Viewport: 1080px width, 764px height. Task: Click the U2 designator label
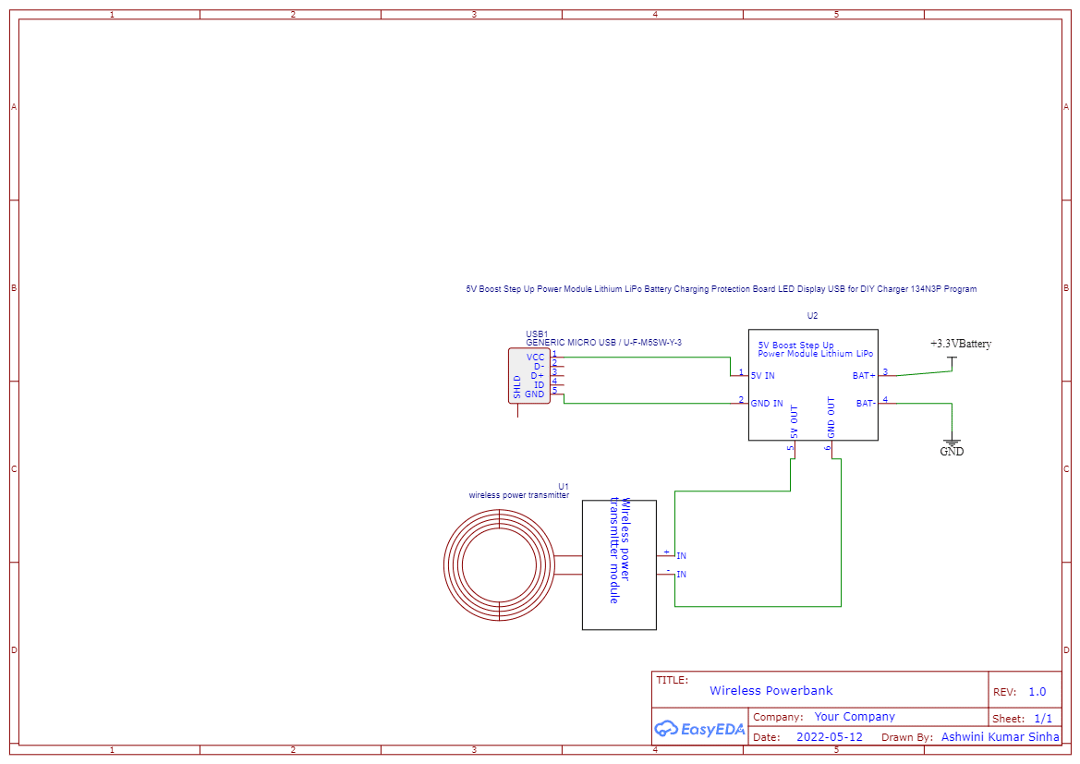click(x=812, y=316)
